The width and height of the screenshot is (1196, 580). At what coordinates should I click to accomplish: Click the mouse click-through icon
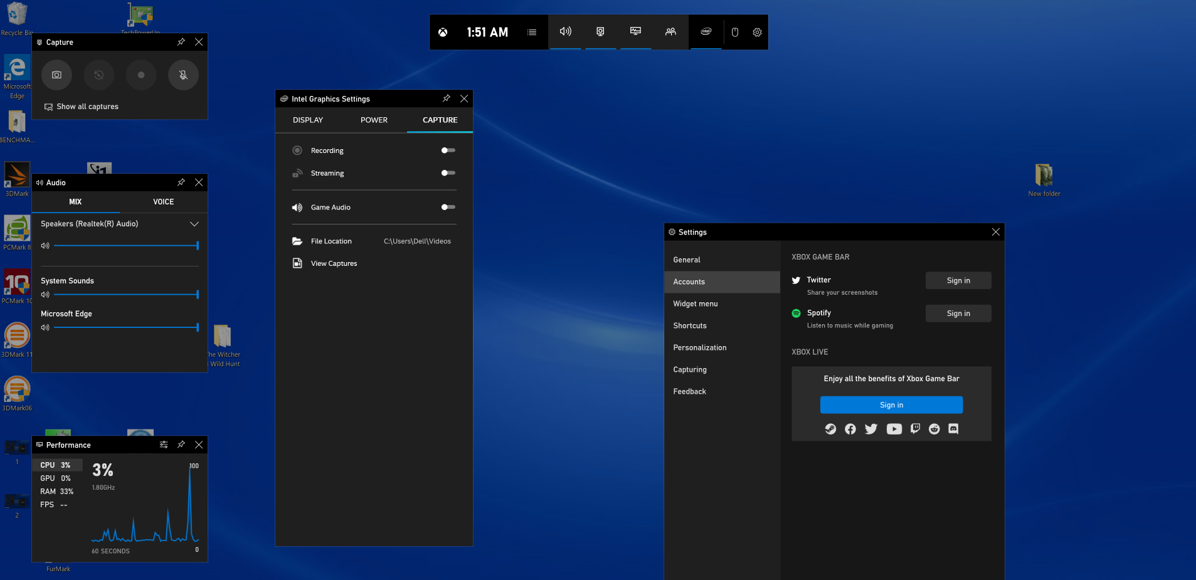(x=735, y=32)
